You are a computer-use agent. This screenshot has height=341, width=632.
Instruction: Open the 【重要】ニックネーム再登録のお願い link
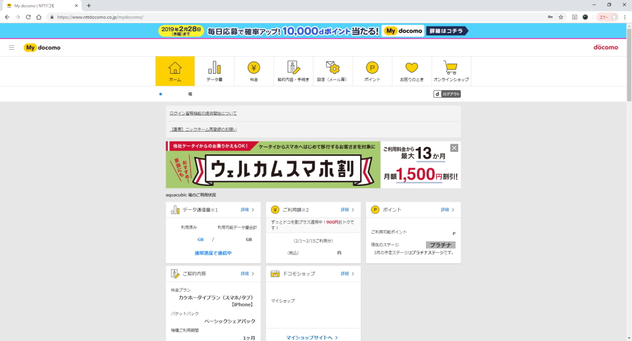203,129
